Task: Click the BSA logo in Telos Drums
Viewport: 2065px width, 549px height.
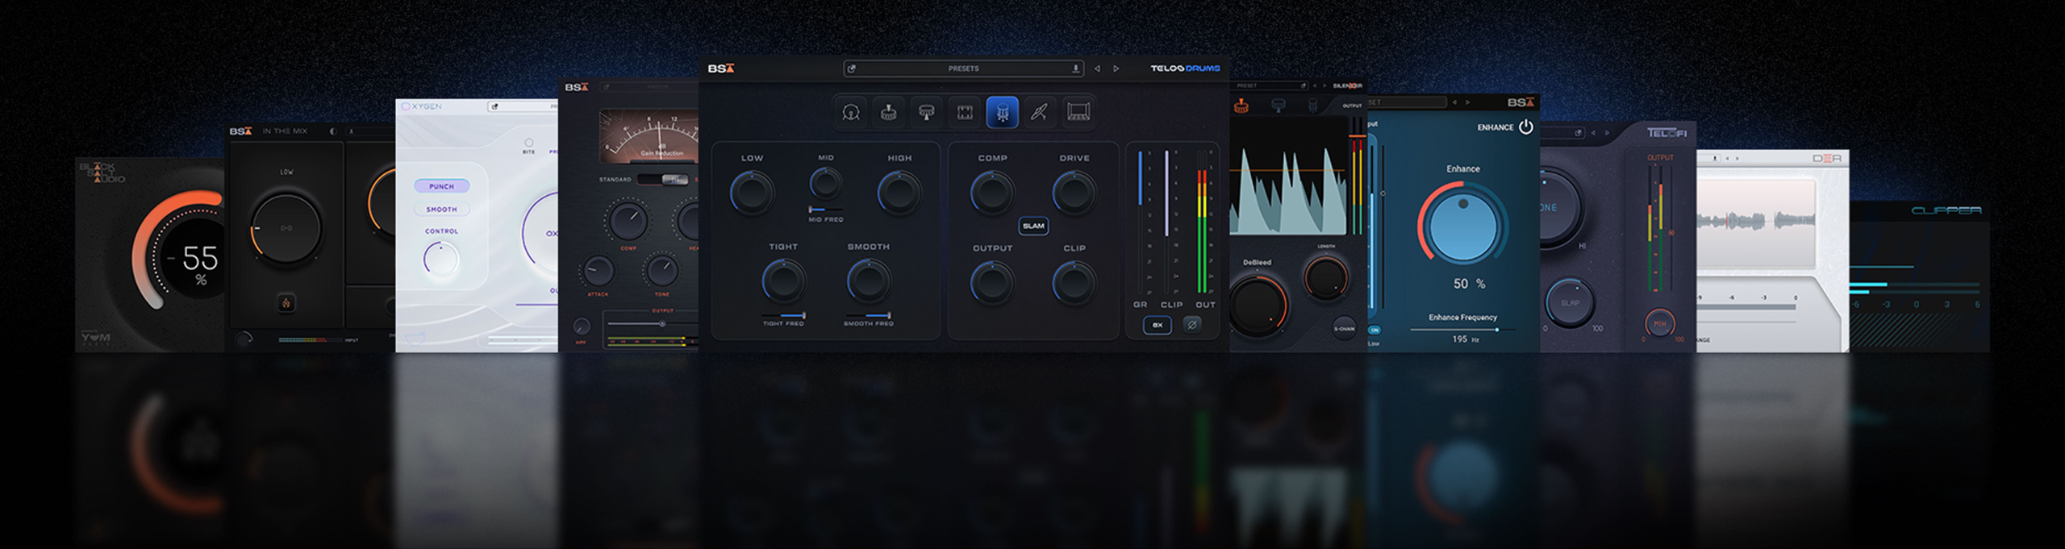Action: [x=721, y=69]
